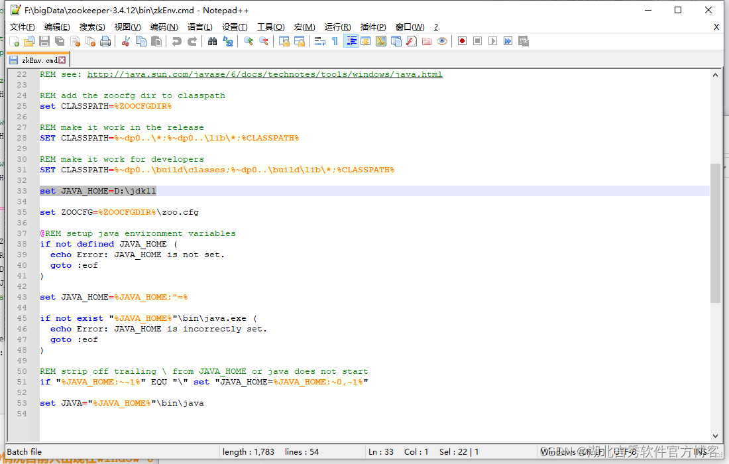Open the 语言(L) menu

tap(200, 27)
